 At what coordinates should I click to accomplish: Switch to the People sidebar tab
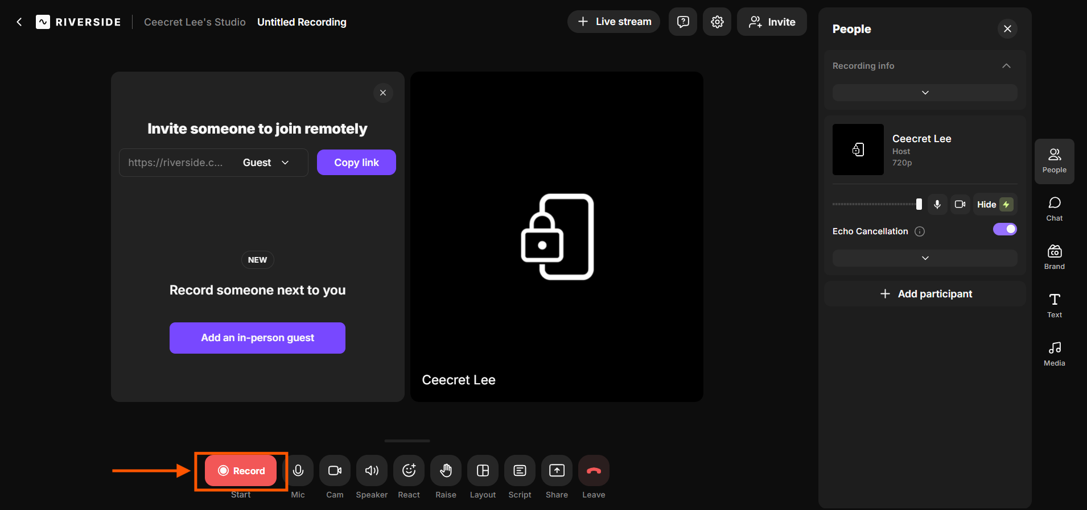[1054, 161]
